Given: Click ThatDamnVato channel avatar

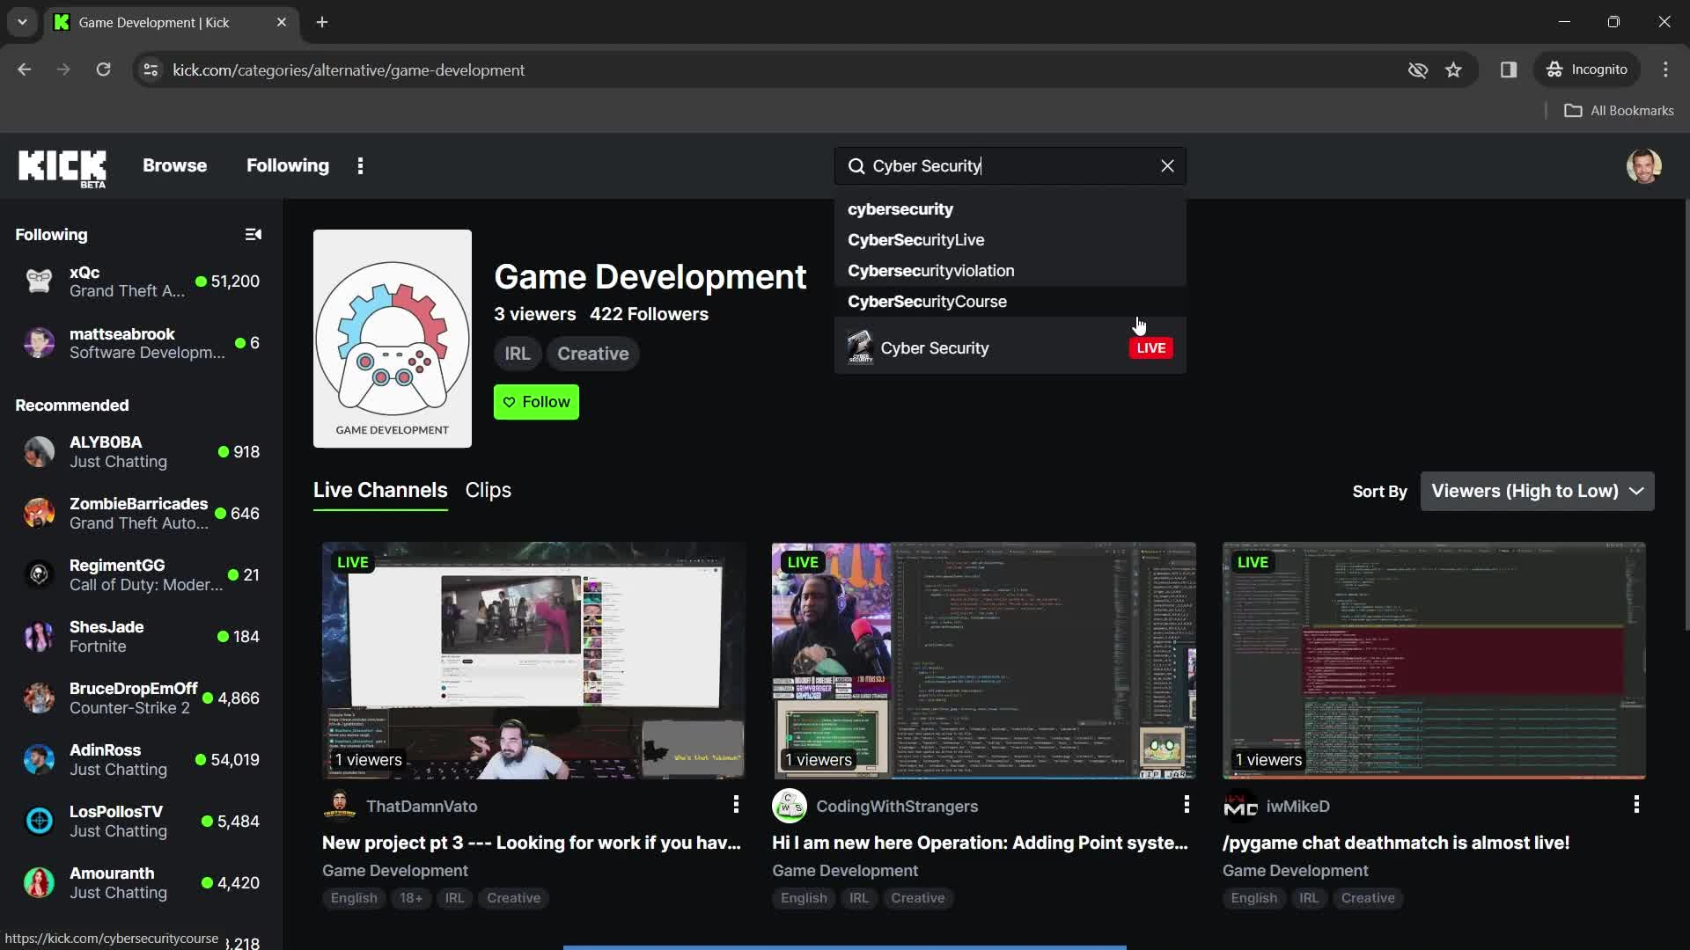Looking at the screenshot, I should point(340,805).
